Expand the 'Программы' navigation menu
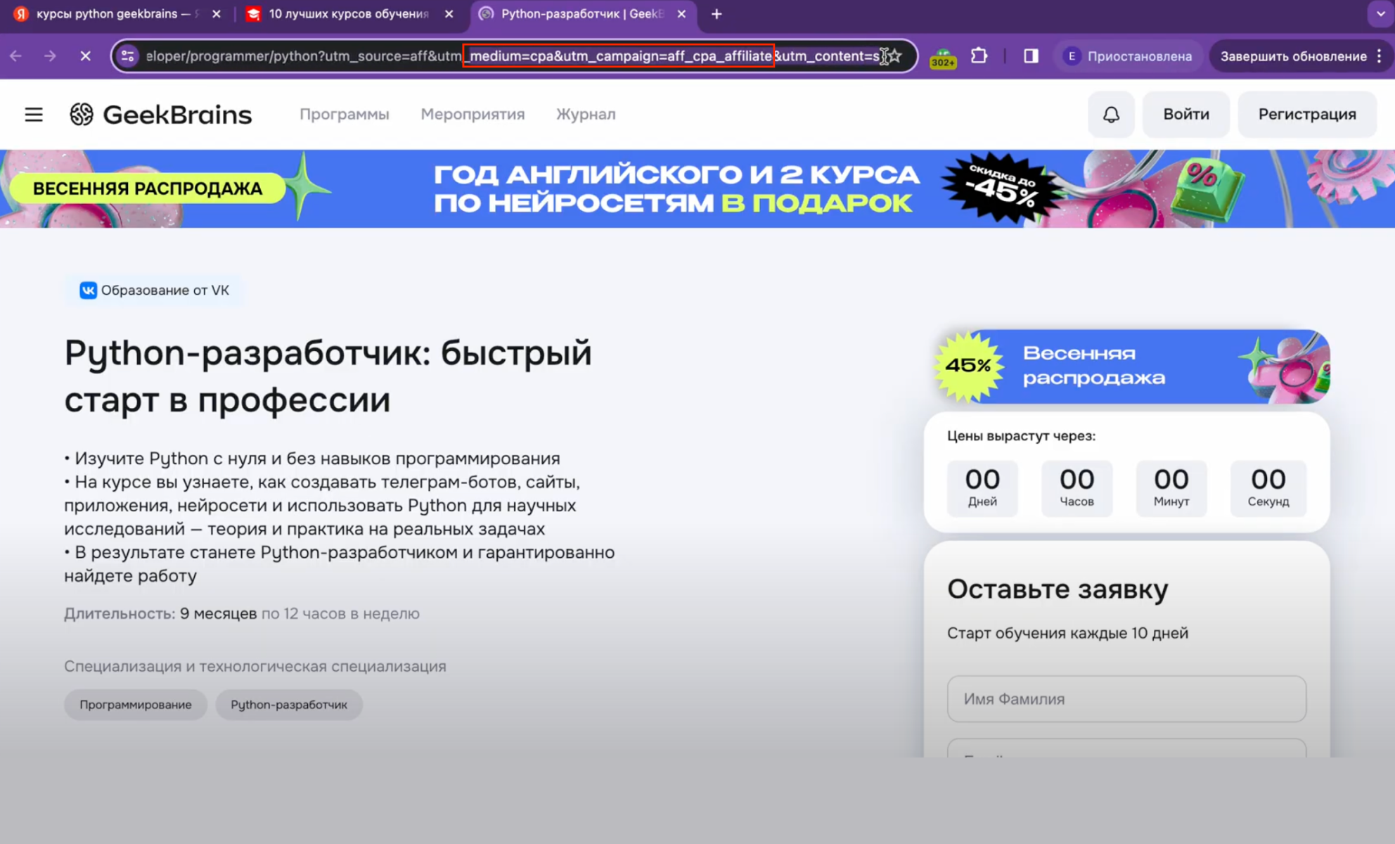1395x844 pixels. tap(345, 114)
